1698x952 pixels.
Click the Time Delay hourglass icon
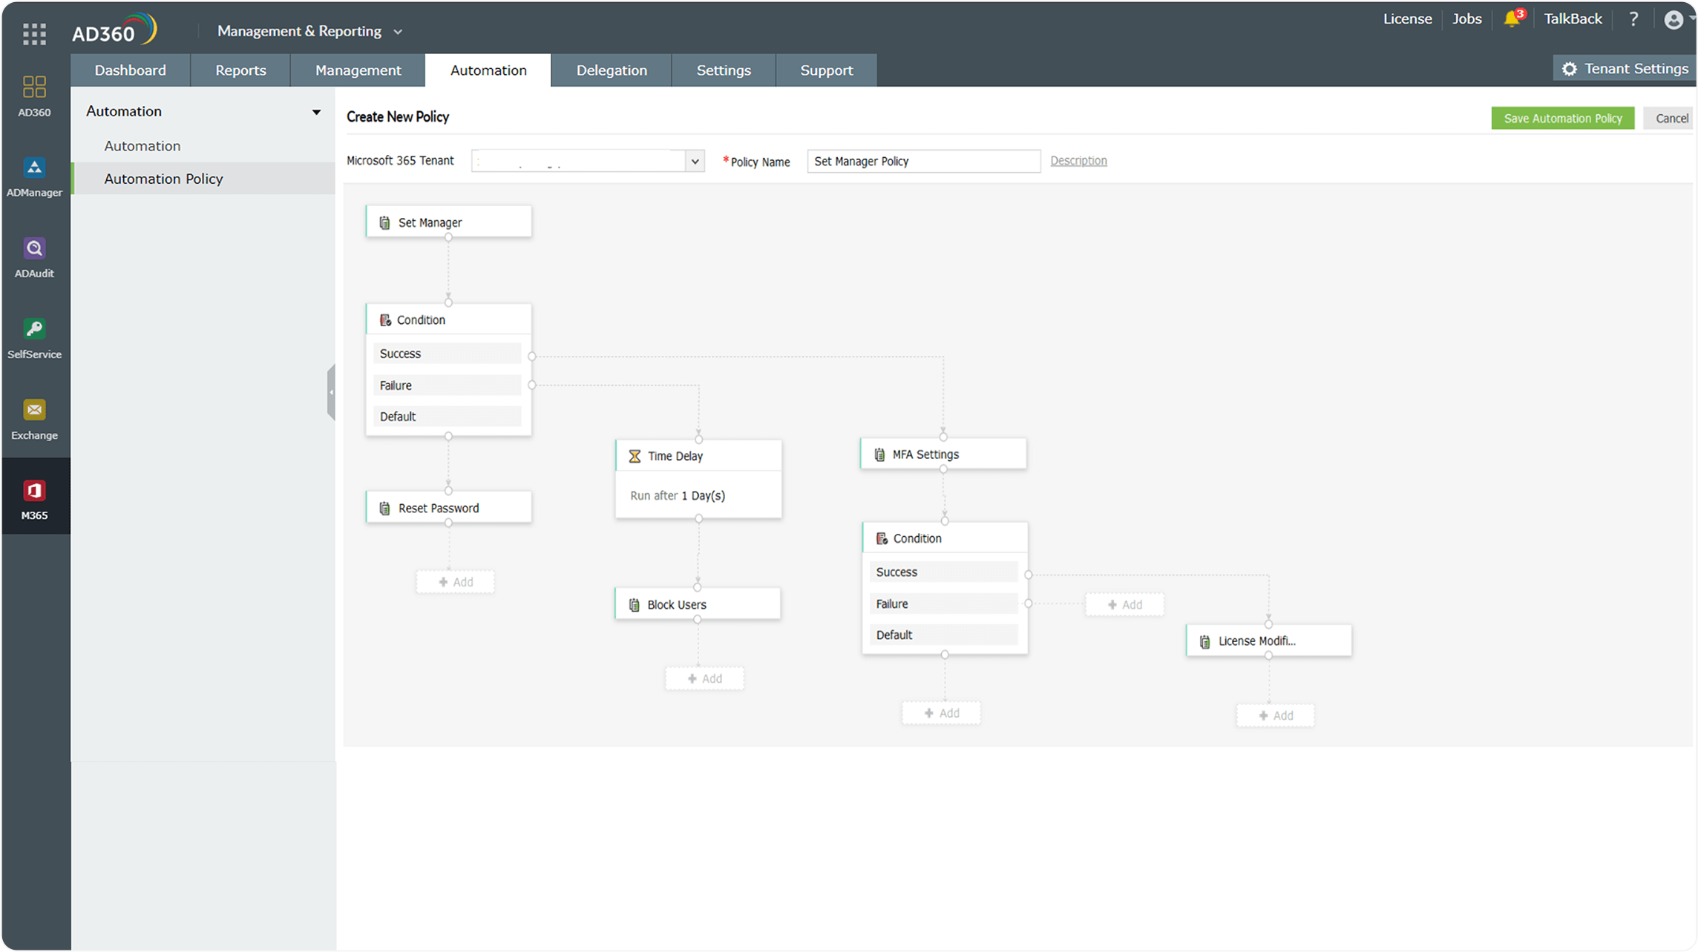coord(635,456)
